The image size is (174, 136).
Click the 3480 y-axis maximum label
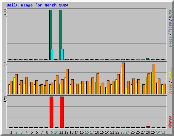tap(5, 13)
